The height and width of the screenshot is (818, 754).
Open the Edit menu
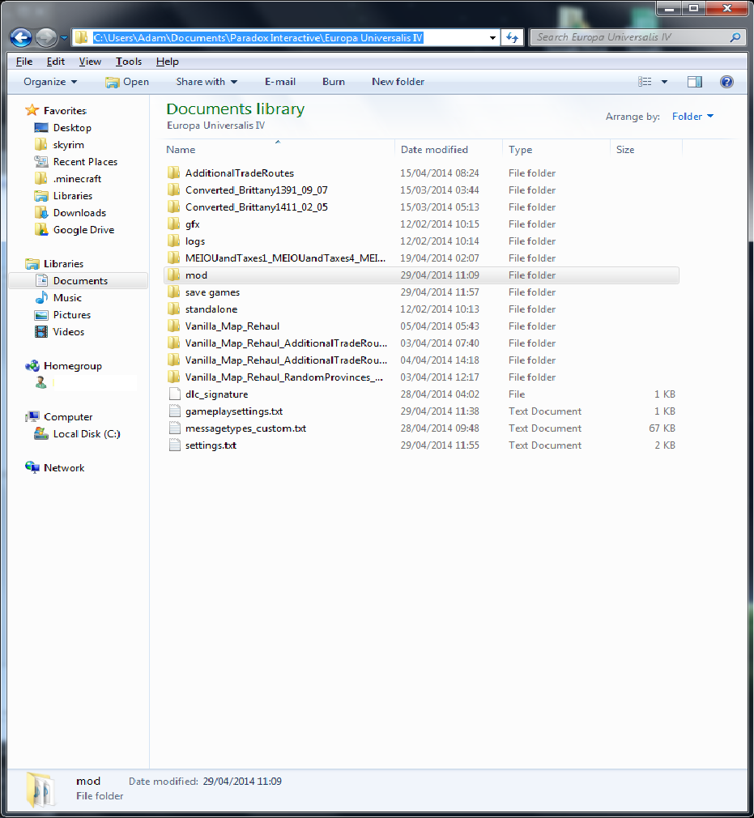pyautogui.click(x=55, y=62)
